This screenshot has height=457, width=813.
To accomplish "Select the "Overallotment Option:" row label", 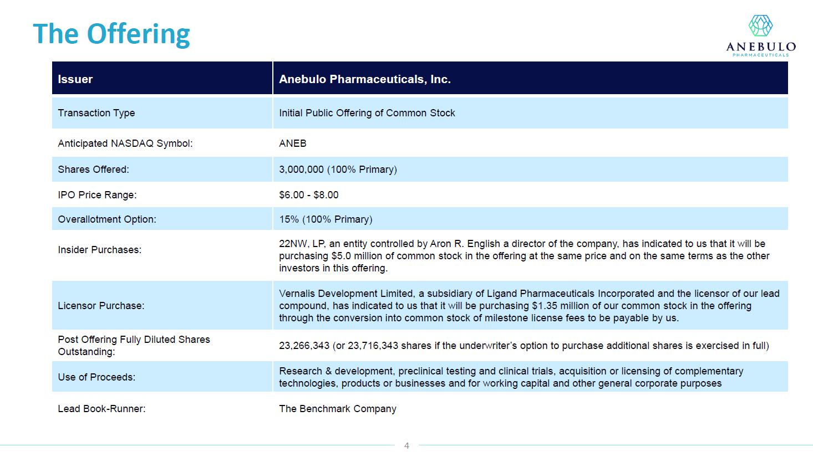I will click(x=107, y=219).
